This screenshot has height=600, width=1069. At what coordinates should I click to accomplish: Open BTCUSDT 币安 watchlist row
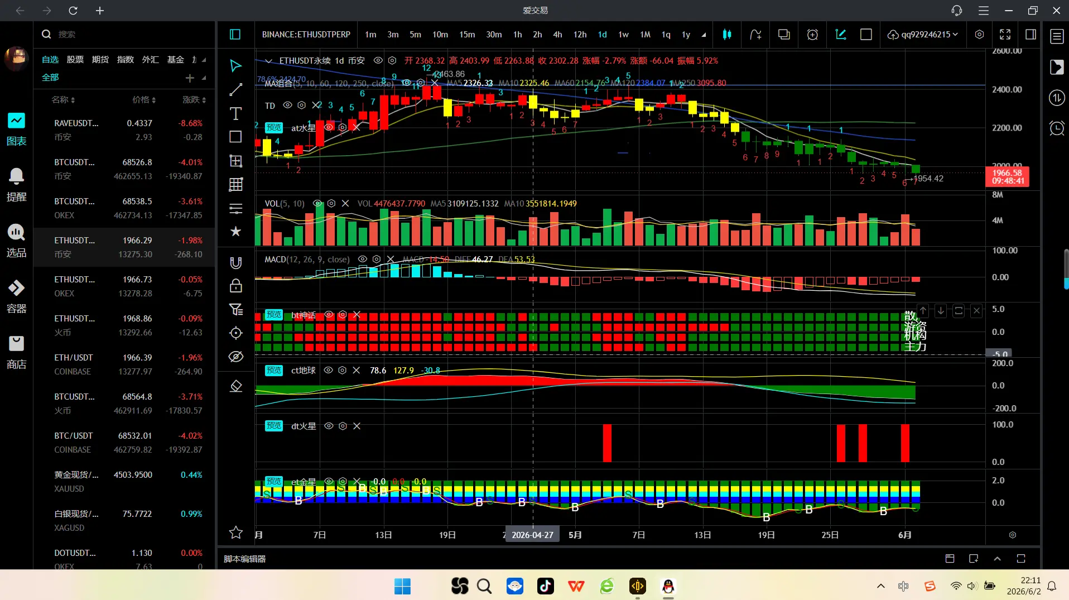click(x=124, y=169)
